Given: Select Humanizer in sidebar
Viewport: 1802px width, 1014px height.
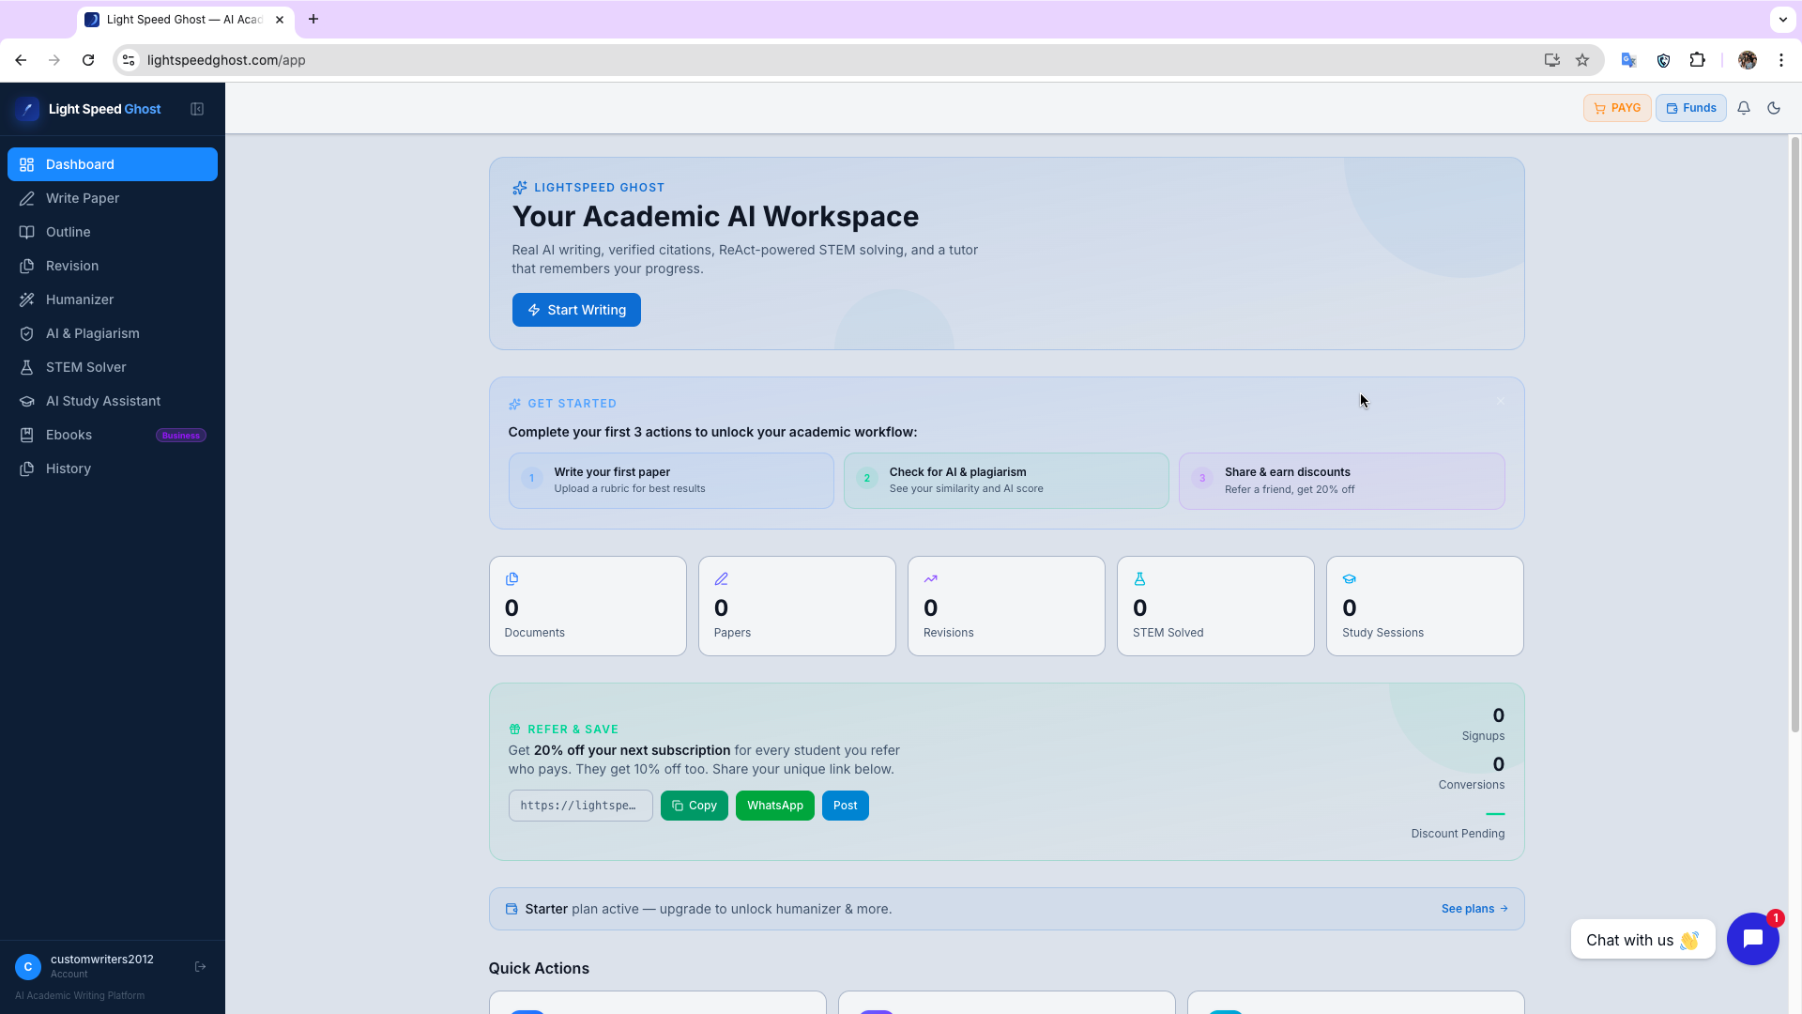Looking at the screenshot, I should click(113, 300).
